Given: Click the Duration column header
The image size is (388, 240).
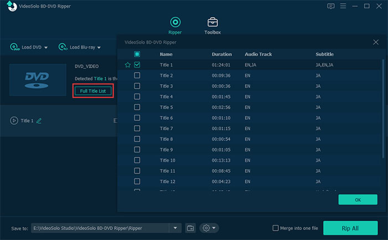Looking at the screenshot, I should tap(222, 54).
